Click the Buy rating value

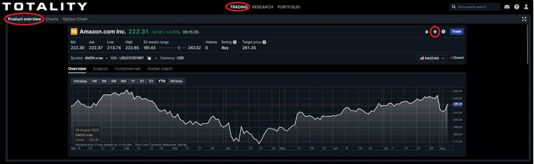click(225, 48)
